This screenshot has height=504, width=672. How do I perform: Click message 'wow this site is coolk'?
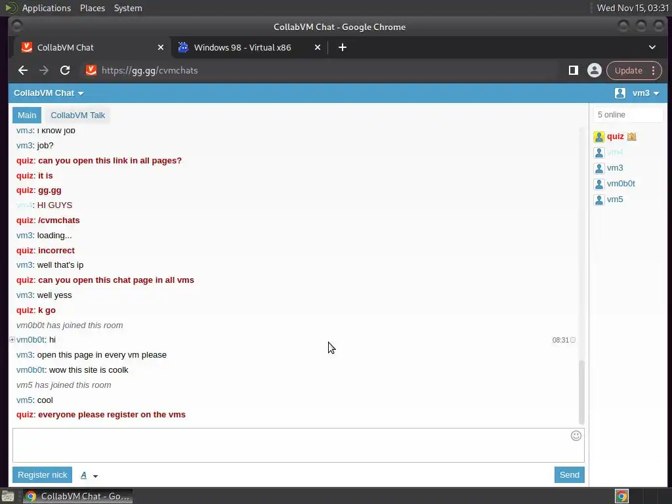click(89, 370)
